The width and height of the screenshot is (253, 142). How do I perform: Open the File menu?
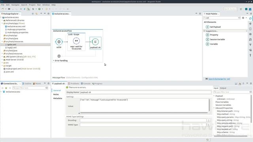pos(3,5)
